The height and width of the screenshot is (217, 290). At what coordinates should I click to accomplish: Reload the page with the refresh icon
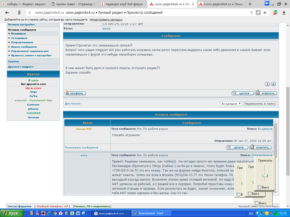30,13
